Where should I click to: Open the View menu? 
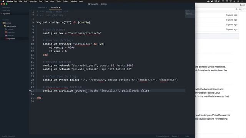click(x=46, y=1)
